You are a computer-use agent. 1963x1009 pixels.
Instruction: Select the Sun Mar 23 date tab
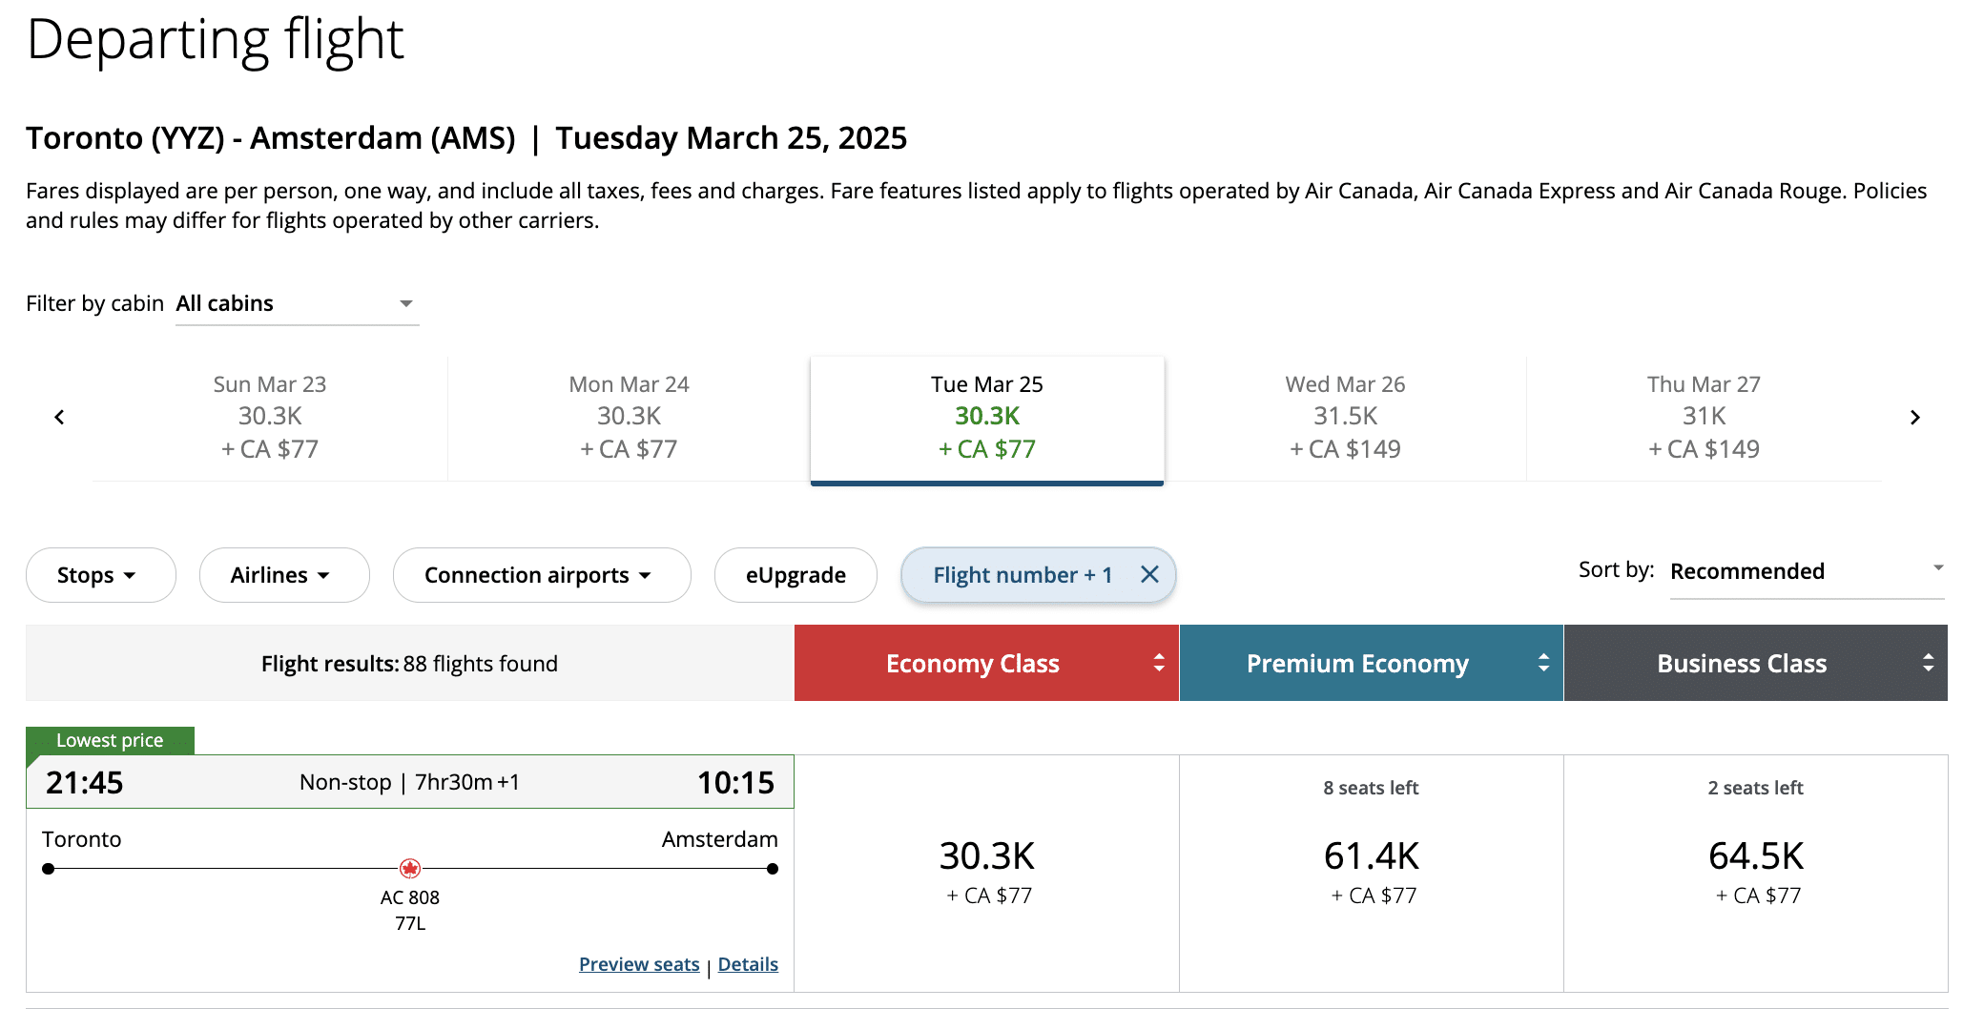click(x=270, y=418)
